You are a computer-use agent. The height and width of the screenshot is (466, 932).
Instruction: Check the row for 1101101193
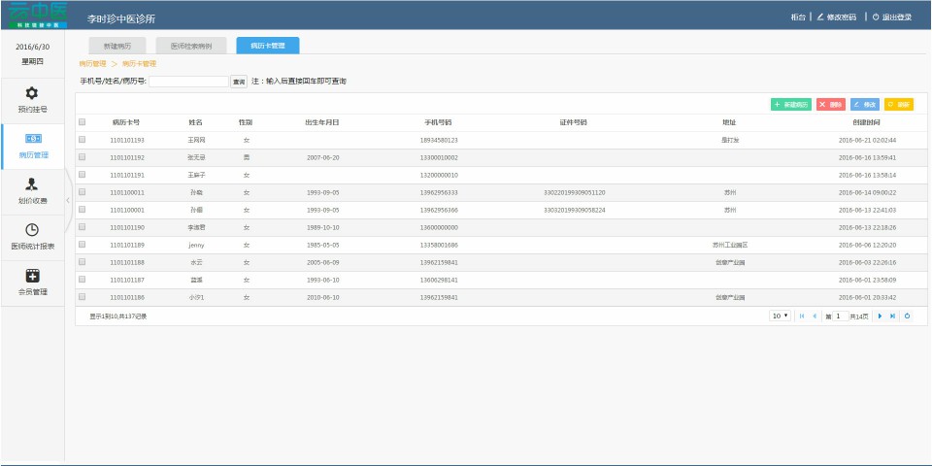click(83, 140)
